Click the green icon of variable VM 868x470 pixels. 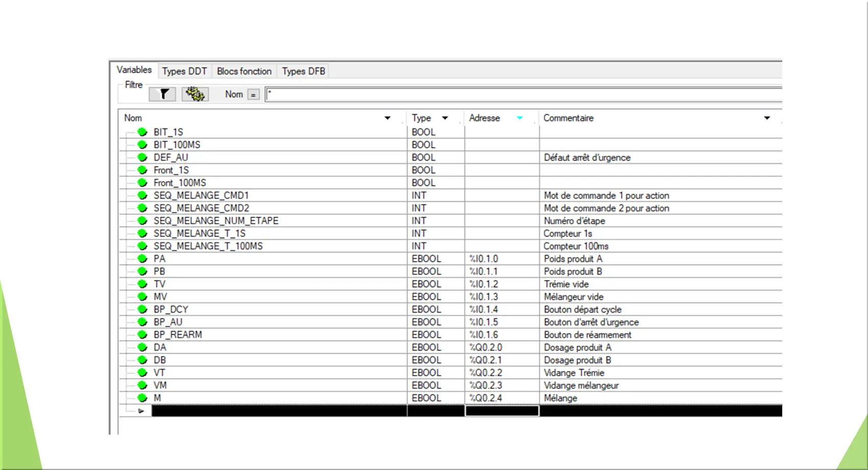[x=142, y=385]
